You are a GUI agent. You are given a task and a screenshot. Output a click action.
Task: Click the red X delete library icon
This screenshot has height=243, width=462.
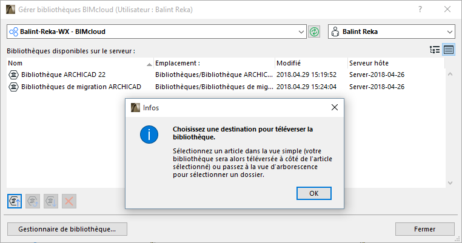pos(69,200)
